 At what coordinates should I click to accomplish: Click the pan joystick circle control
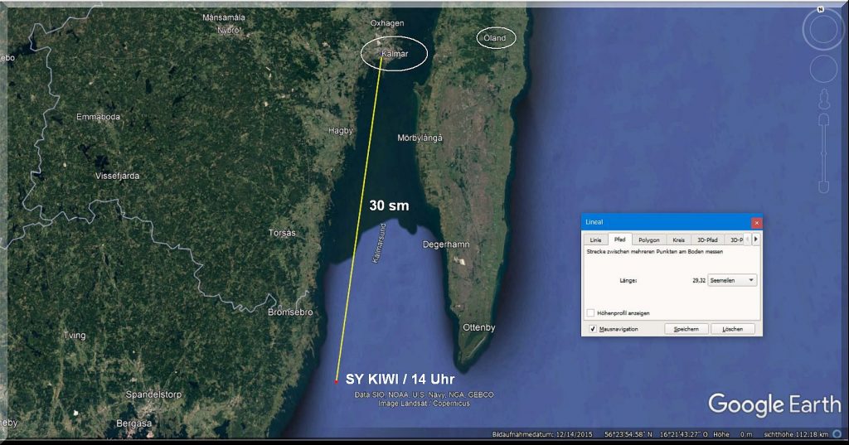(822, 69)
